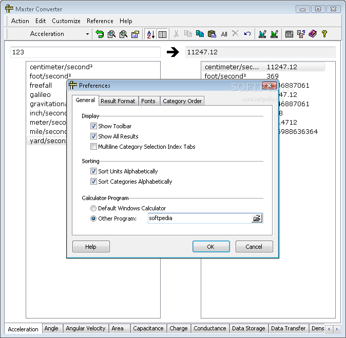Select the Angle category tab at bottom

click(51, 328)
